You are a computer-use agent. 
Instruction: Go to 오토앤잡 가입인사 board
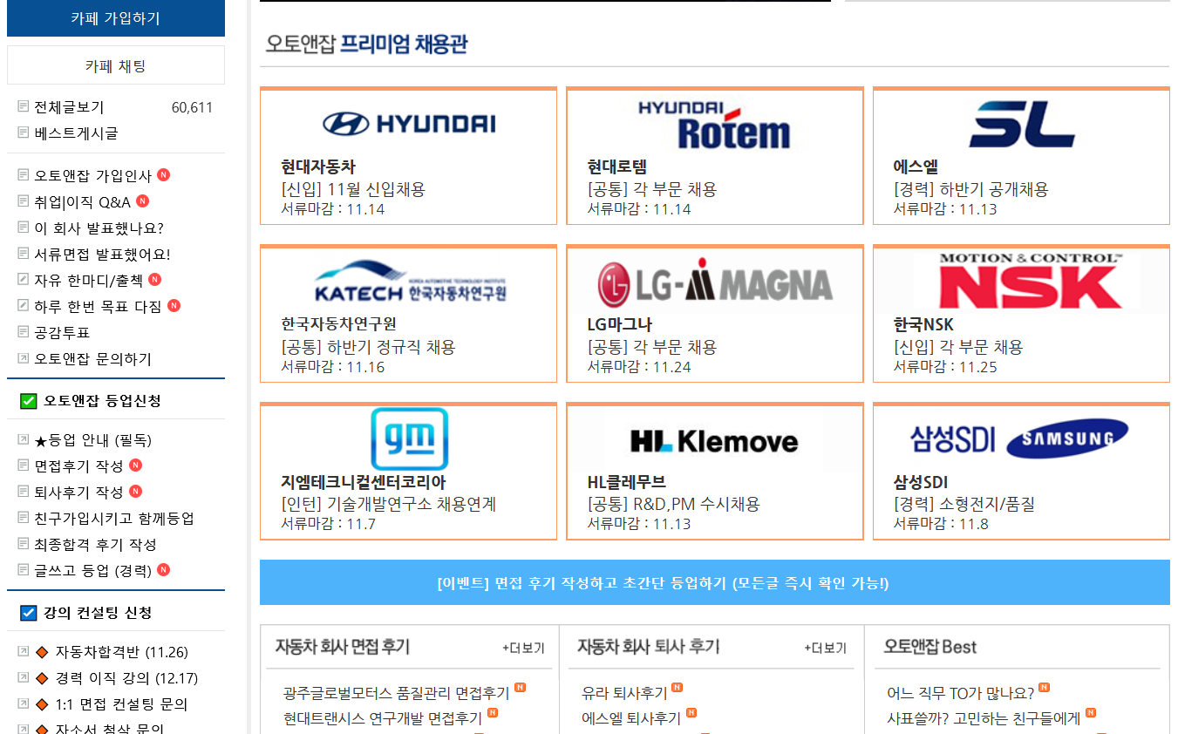[x=92, y=175]
